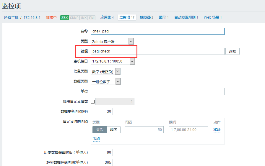Click the 名称 field containing chek_psql
This screenshot has width=265, height=166.
(x=157, y=31)
